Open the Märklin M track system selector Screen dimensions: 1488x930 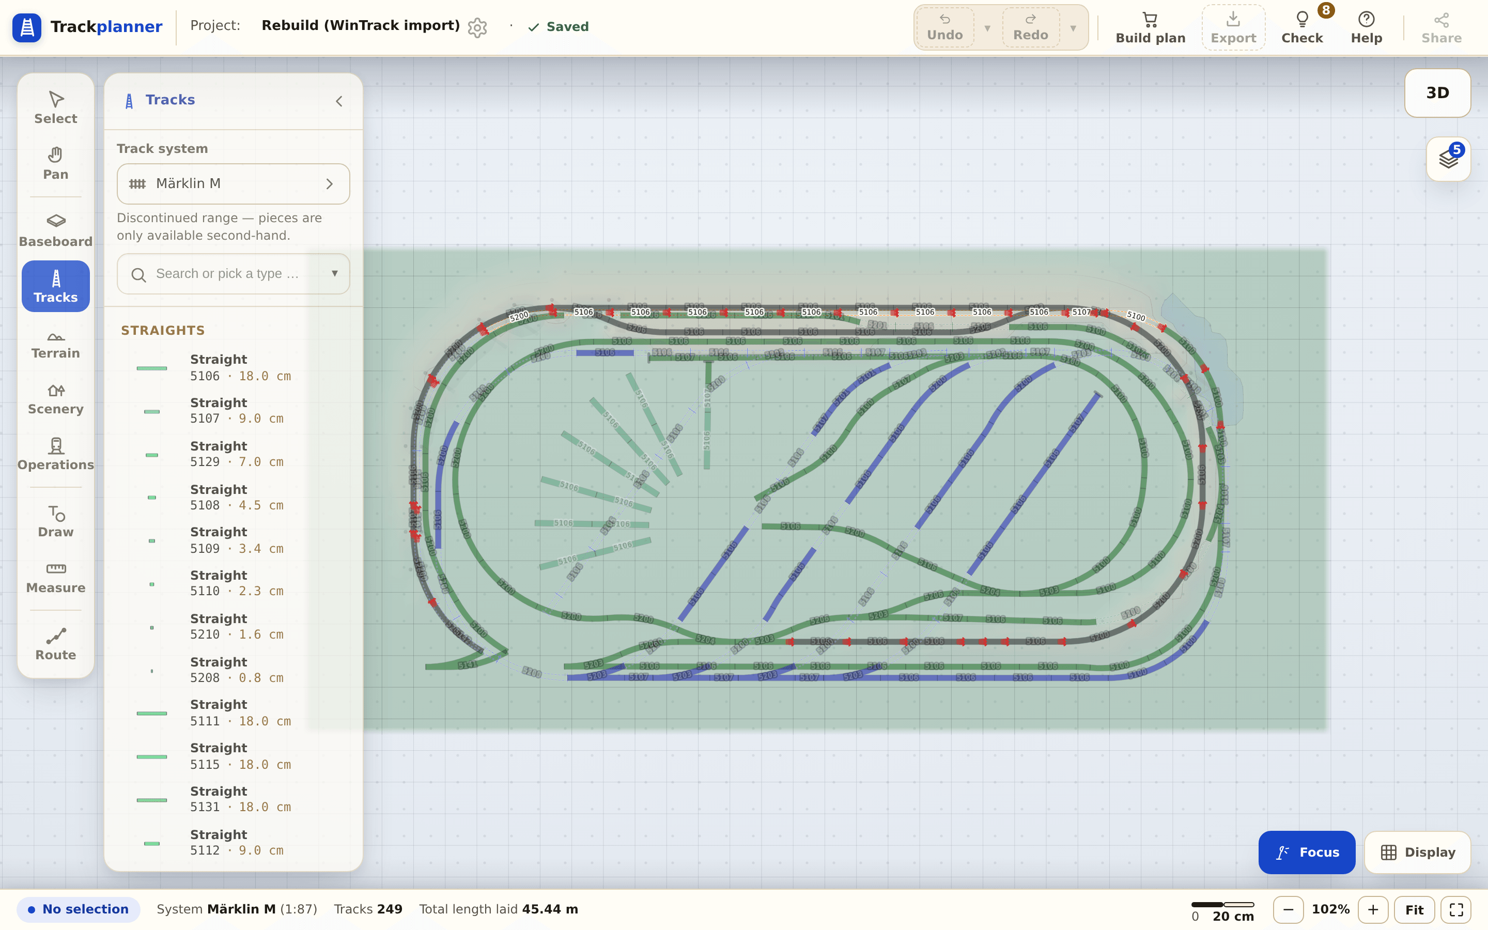pos(234,184)
